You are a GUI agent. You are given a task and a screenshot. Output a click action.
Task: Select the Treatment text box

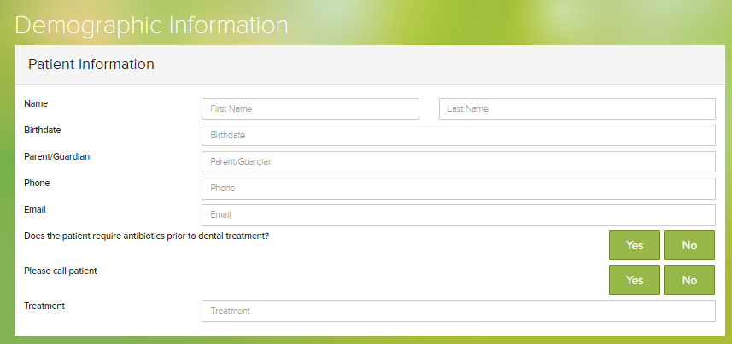point(458,312)
